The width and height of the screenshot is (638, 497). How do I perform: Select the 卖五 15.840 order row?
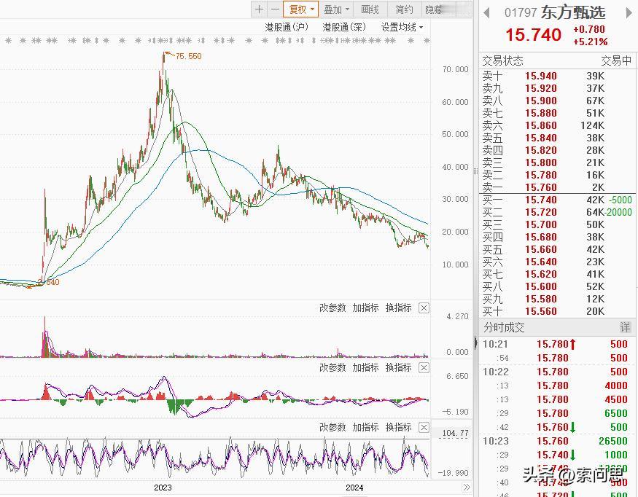click(556, 138)
